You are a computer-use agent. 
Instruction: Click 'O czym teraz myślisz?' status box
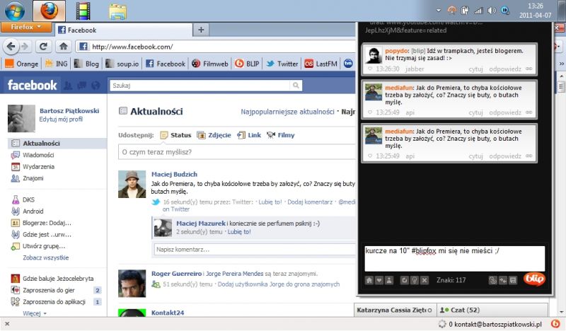[237, 152]
